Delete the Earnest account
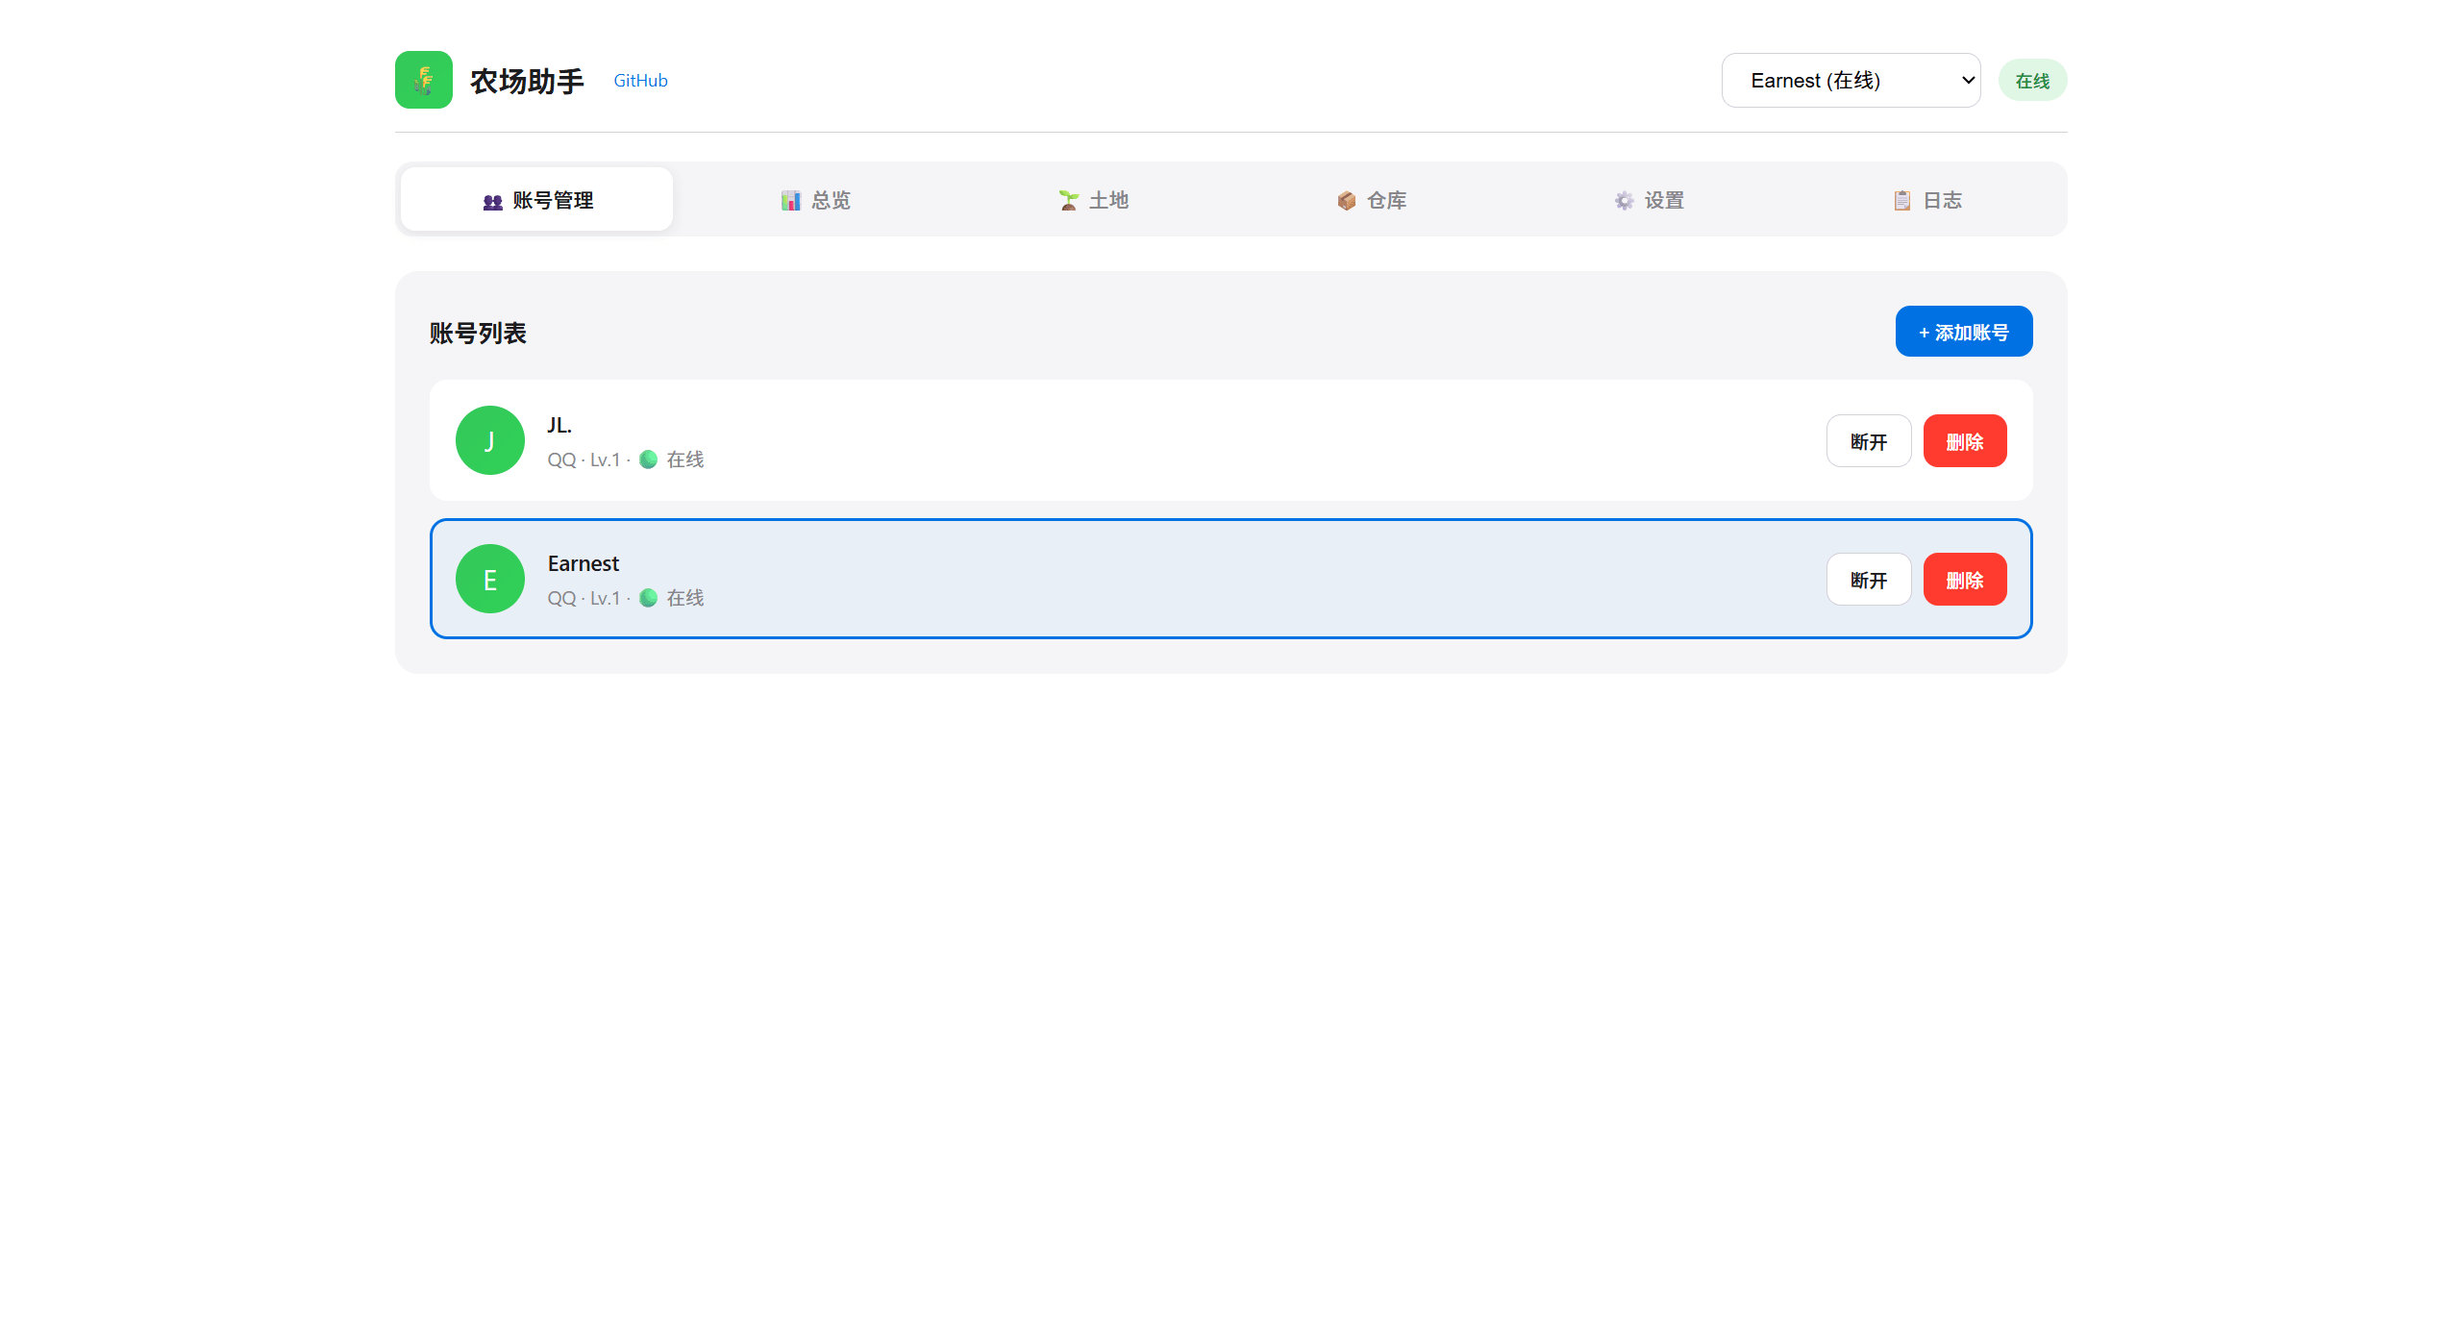The height and width of the screenshot is (1341, 2460). click(x=1964, y=580)
